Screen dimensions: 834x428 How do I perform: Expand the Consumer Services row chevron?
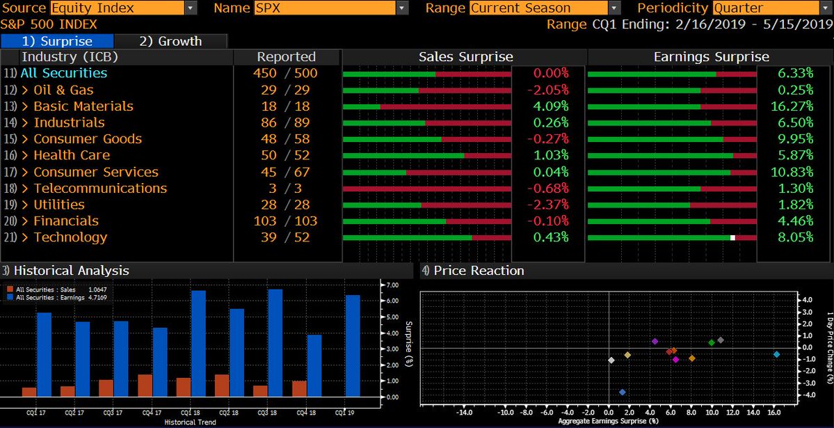(x=25, y=172)
